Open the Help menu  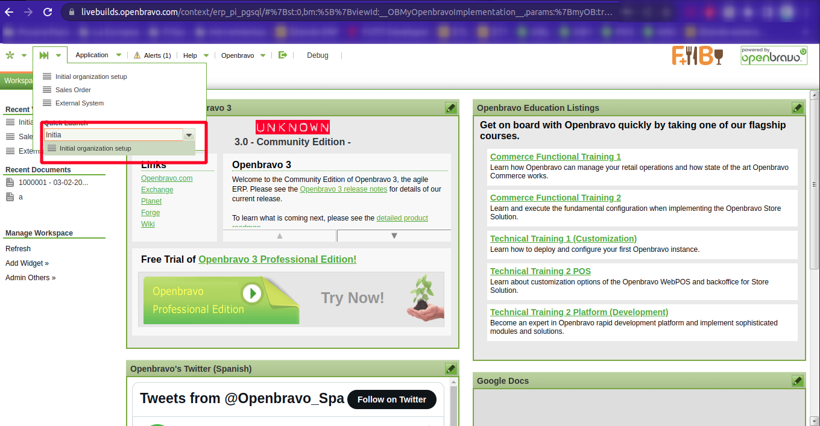point(190,55)
